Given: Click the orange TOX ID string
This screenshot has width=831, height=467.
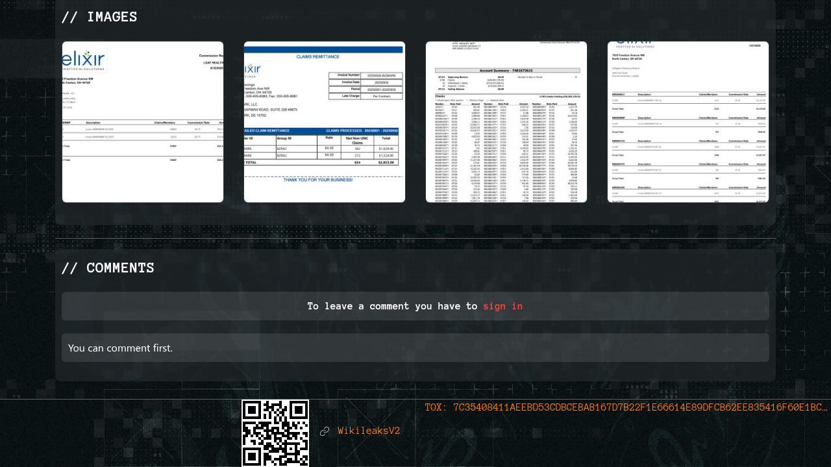Looking at the screenshot, I should 626,407.
